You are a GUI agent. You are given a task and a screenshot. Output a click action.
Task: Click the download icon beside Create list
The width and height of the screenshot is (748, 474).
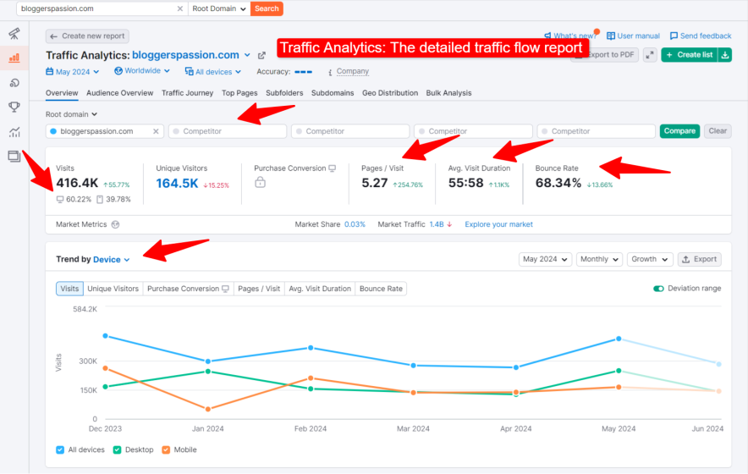point(724,55)
